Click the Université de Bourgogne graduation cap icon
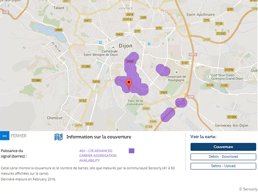Image resolution: width=258 pixels, height=194 pixels. (x=177, y=72)
